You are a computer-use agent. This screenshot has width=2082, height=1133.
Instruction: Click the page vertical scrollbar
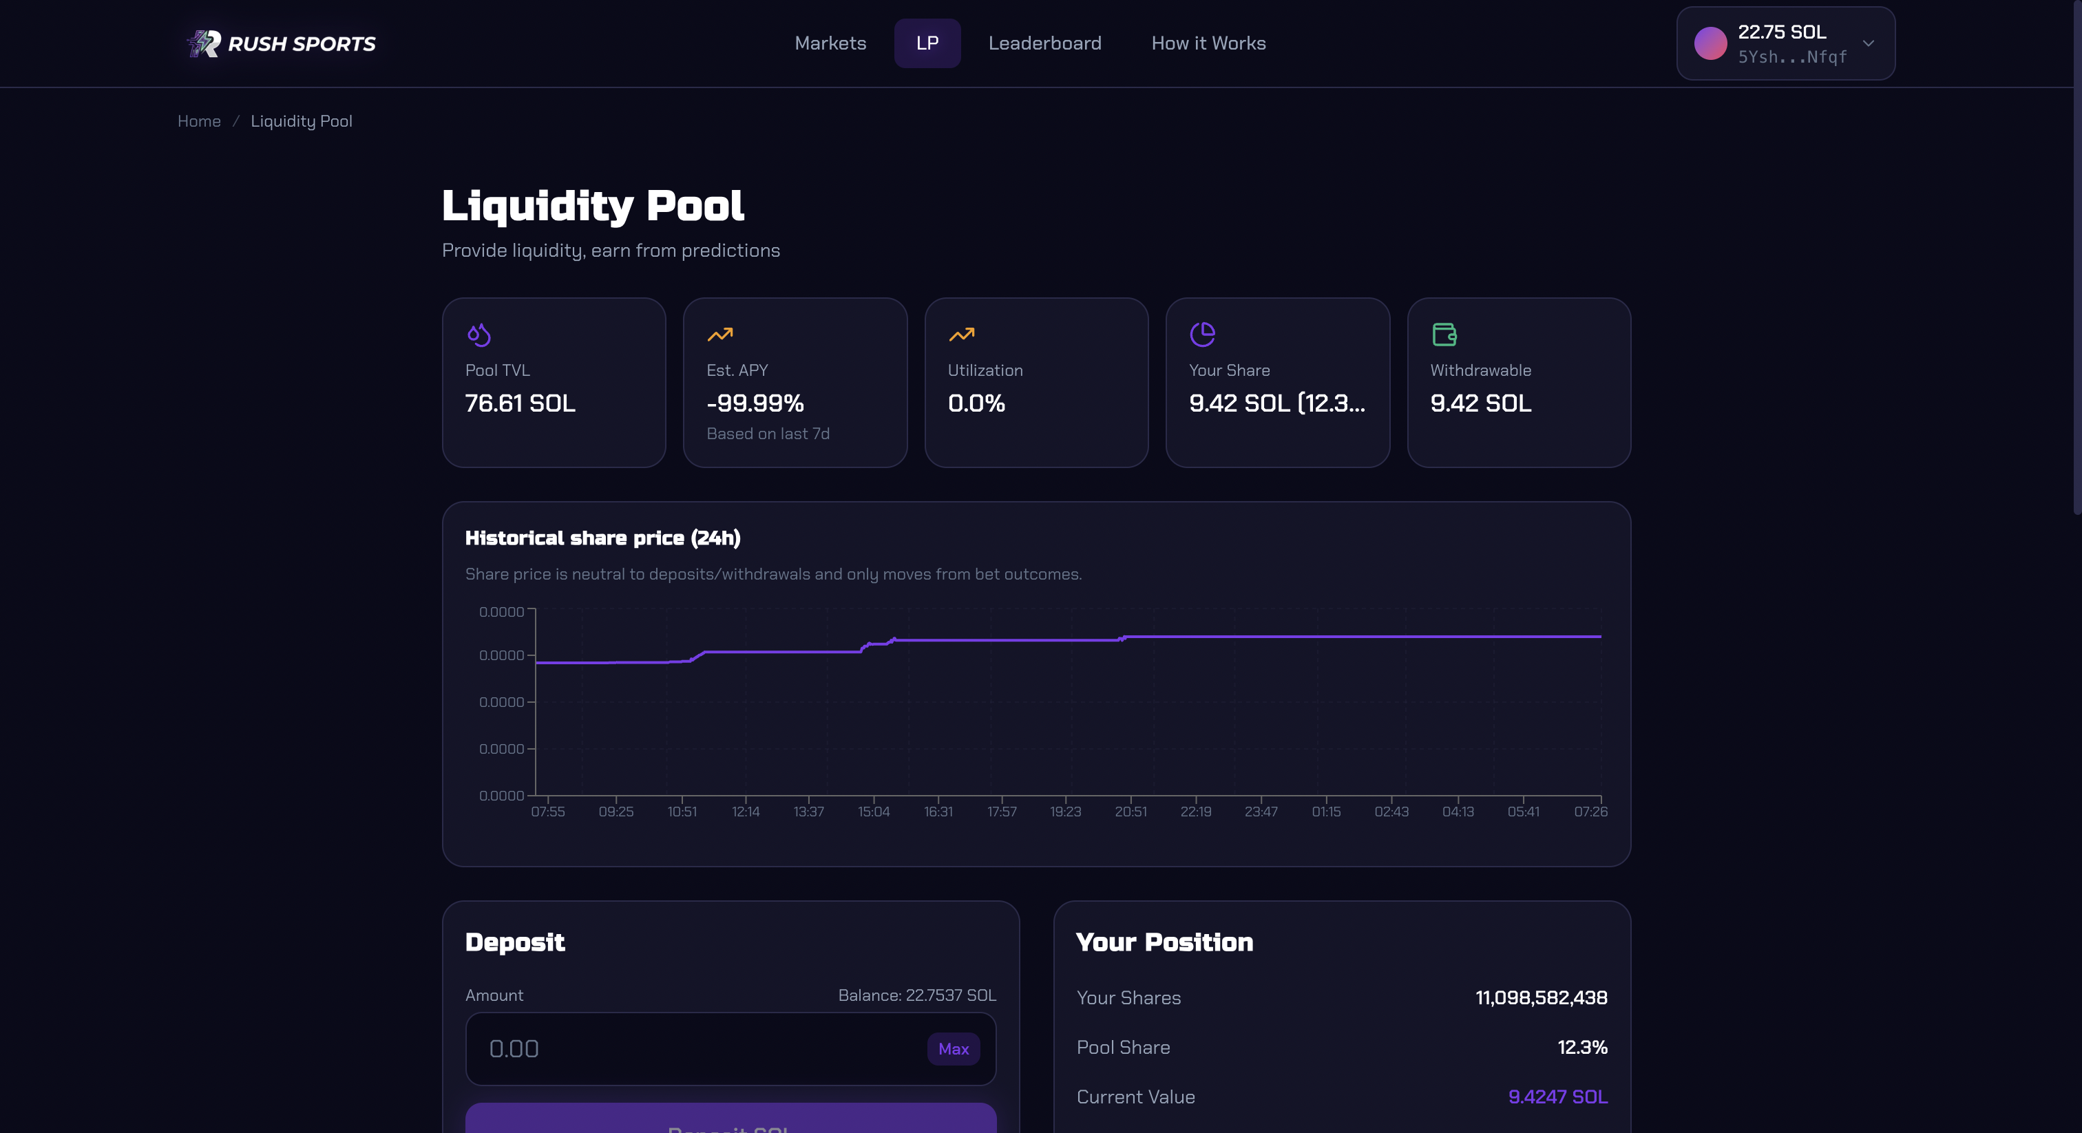click(x=2076, y=259)
